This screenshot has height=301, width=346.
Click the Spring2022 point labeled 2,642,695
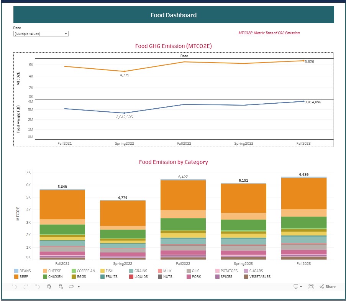(125, 113)
